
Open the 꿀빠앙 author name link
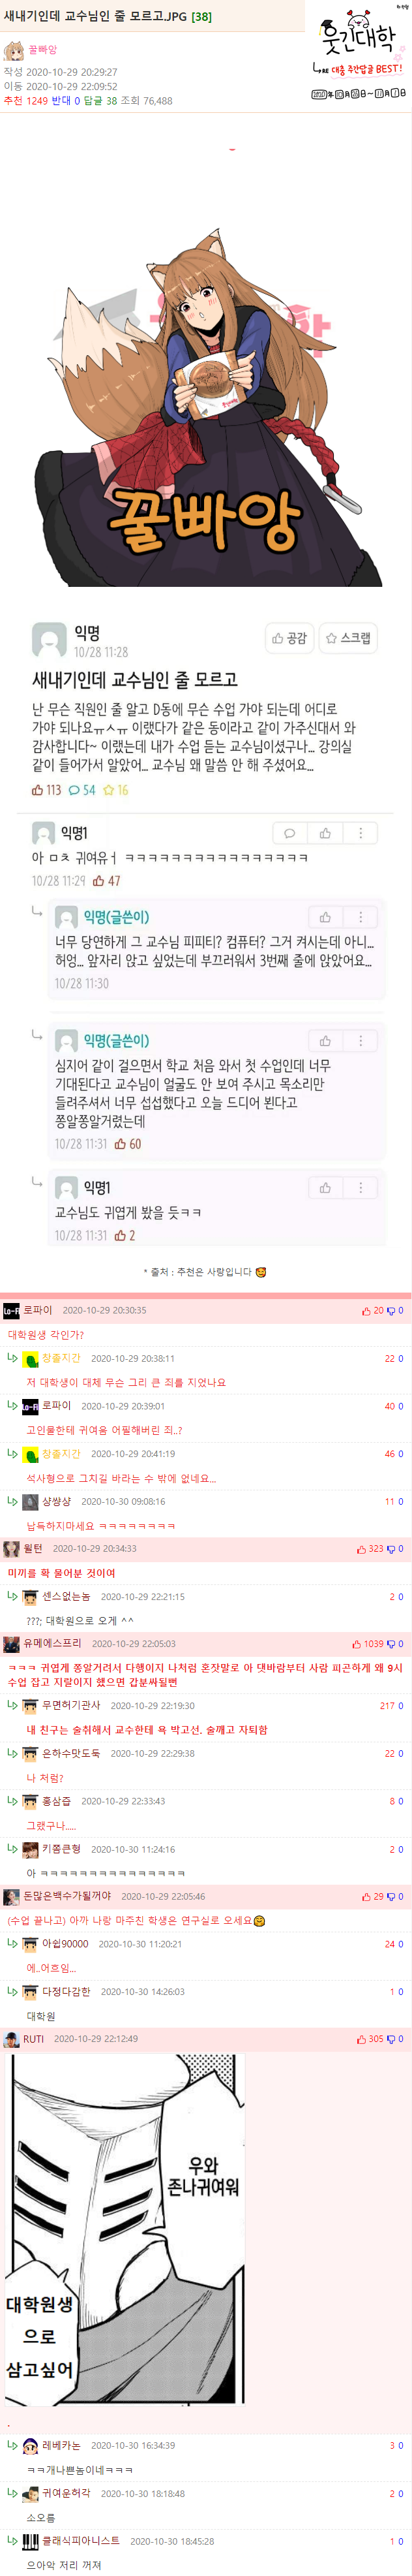tap(43, 49)
